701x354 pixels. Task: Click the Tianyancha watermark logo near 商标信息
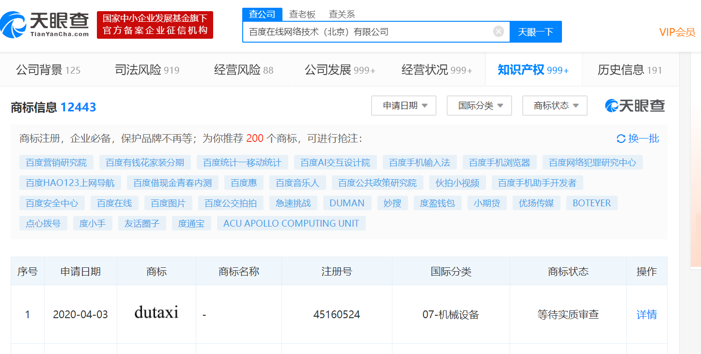(x=634, y=105)
